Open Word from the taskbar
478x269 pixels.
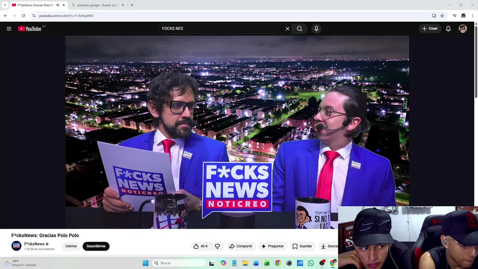click(x=256, y=263)
